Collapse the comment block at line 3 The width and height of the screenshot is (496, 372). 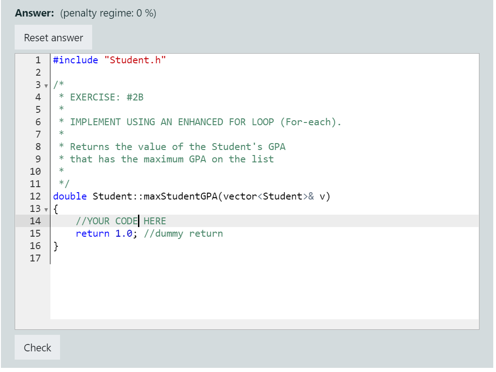(x=46, y=85)
